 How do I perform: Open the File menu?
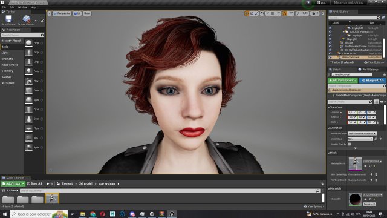coord(4,7)
